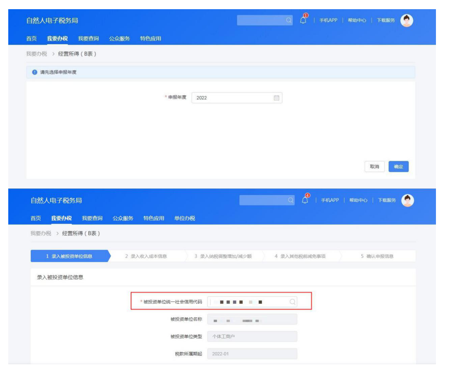This screenshot has width=450, height=390.
Task: Click 下载服务 link in lower header
Action: tap(387, 200)
